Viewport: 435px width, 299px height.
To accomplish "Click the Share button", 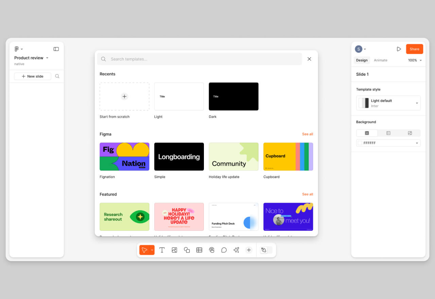I will (414, 49).
